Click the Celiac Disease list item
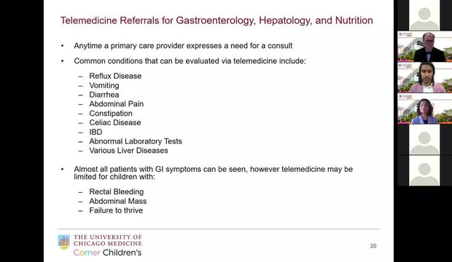452x262 pixels. [x=115, y=123]
